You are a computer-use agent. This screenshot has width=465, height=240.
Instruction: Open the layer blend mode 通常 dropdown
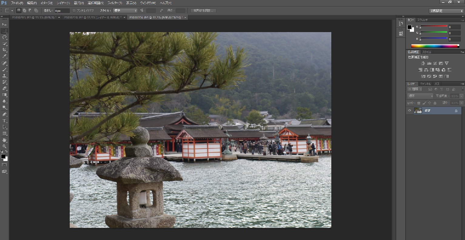(420, 96)
